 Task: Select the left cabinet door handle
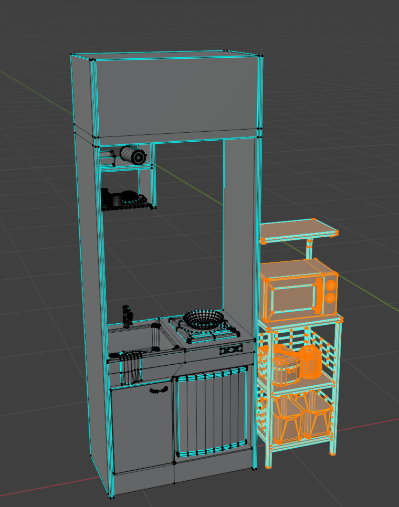point(159,389)
